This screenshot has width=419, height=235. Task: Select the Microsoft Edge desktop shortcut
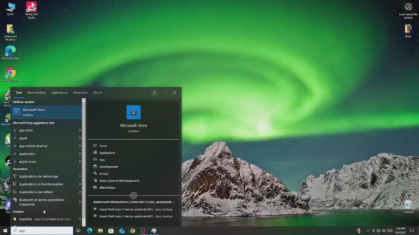pos(10,53)
